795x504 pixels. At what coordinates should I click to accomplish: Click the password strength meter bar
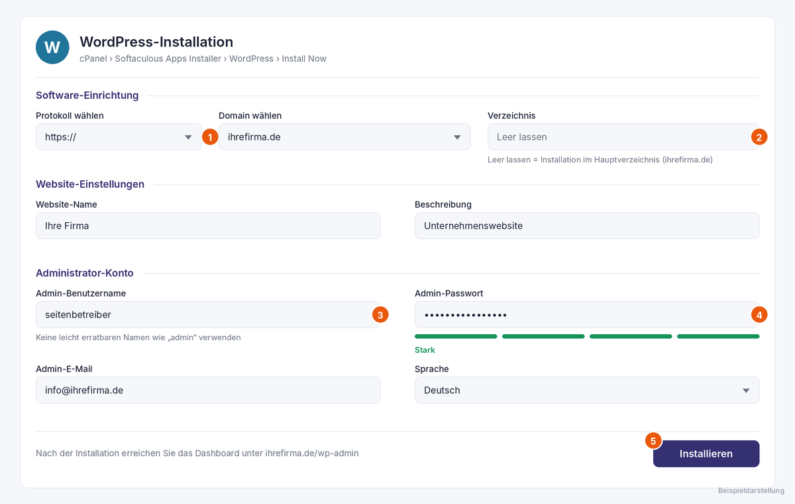tap(587, 336)
